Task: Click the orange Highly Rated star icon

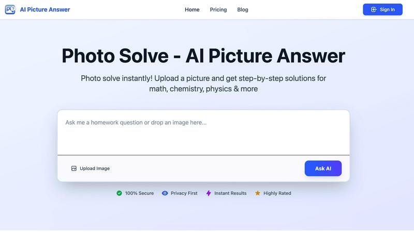Action: point(258,193)
